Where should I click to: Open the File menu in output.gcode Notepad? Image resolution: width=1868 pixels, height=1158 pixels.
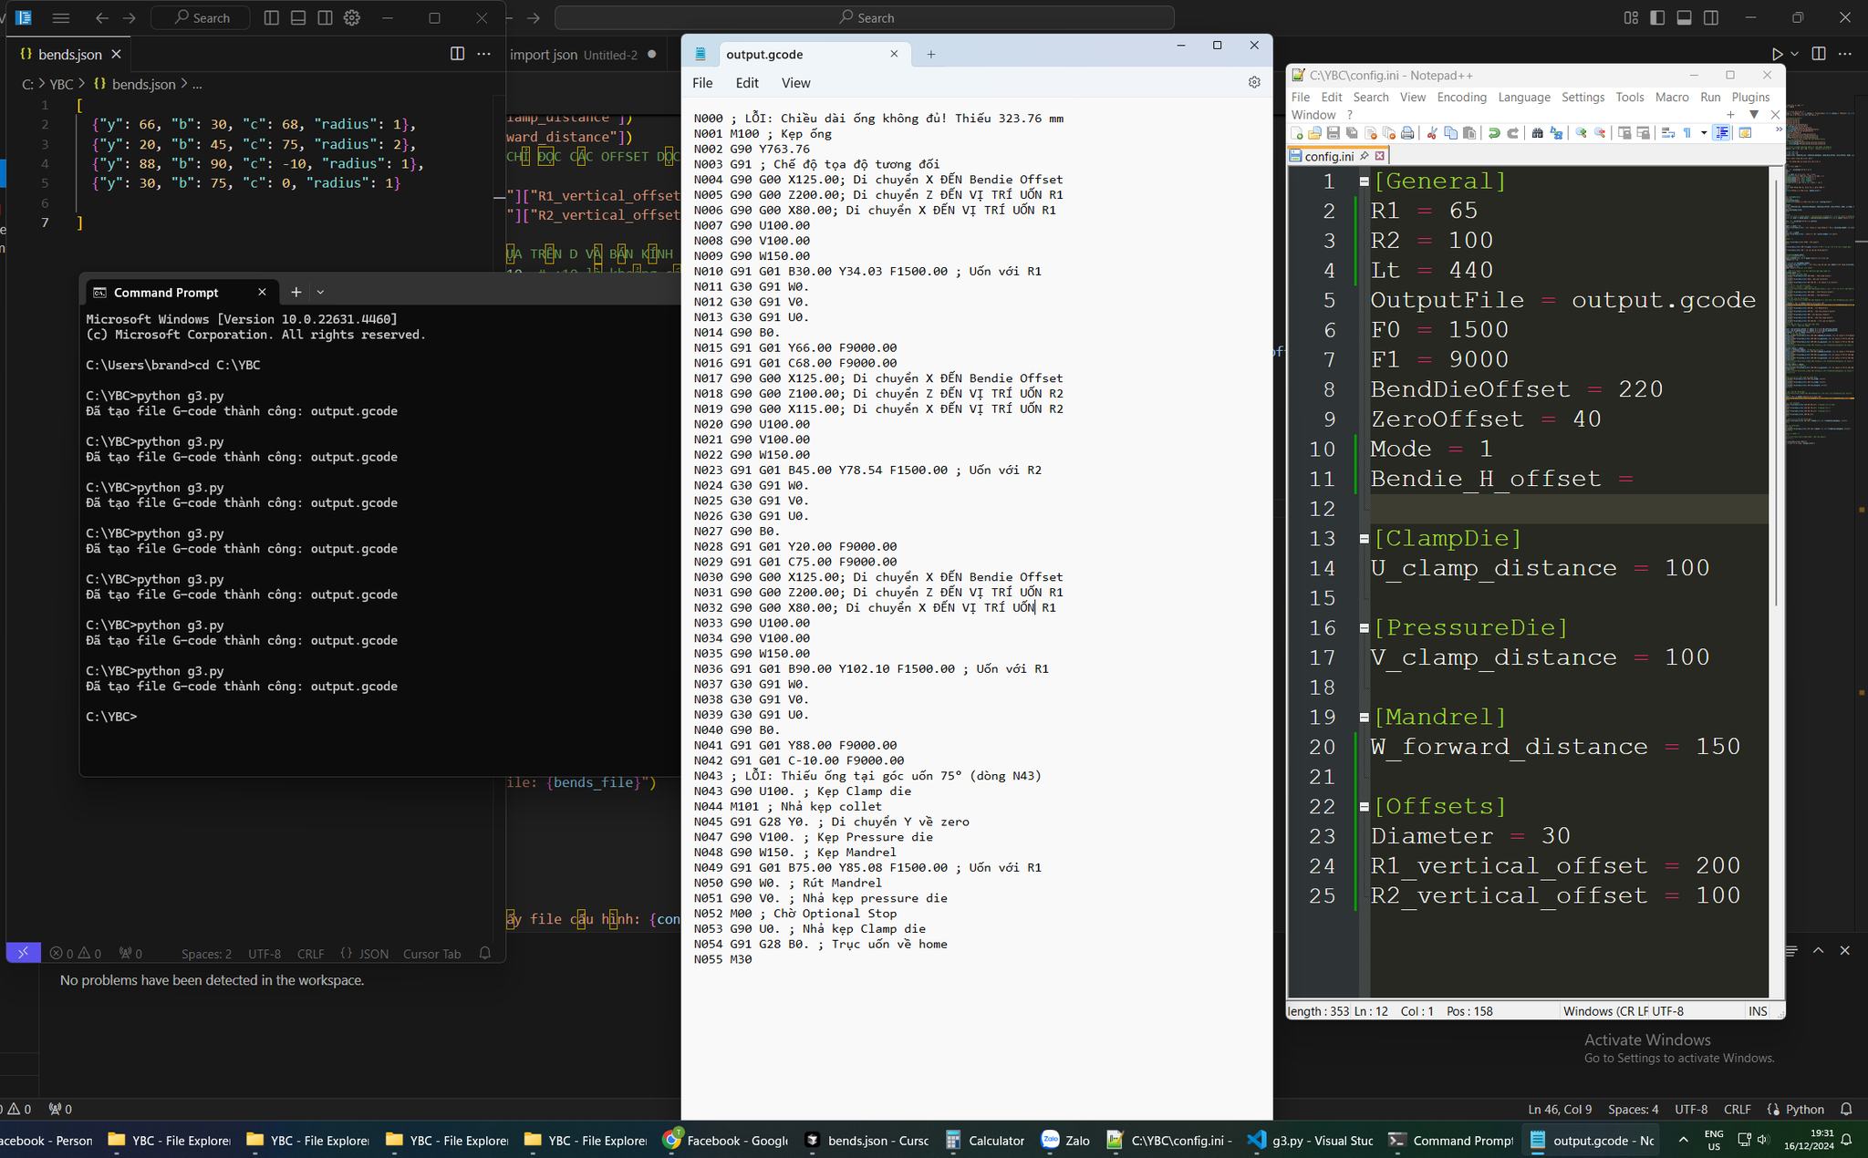702,83
